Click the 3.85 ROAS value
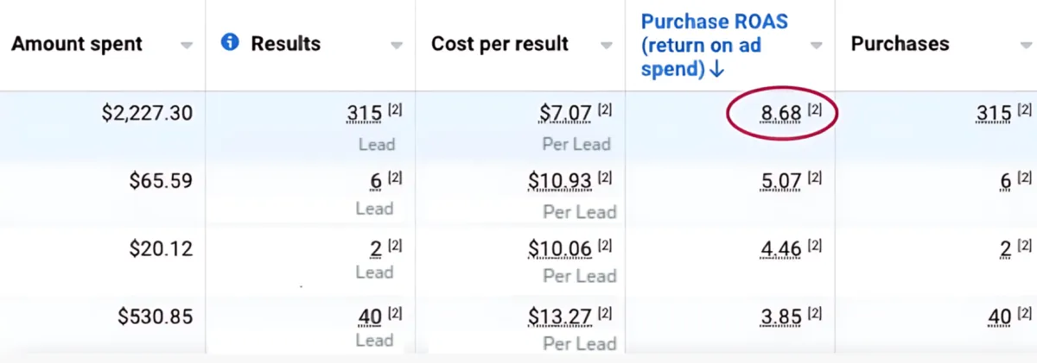Viewport: 1037px width, 363px height. [780, 317]
